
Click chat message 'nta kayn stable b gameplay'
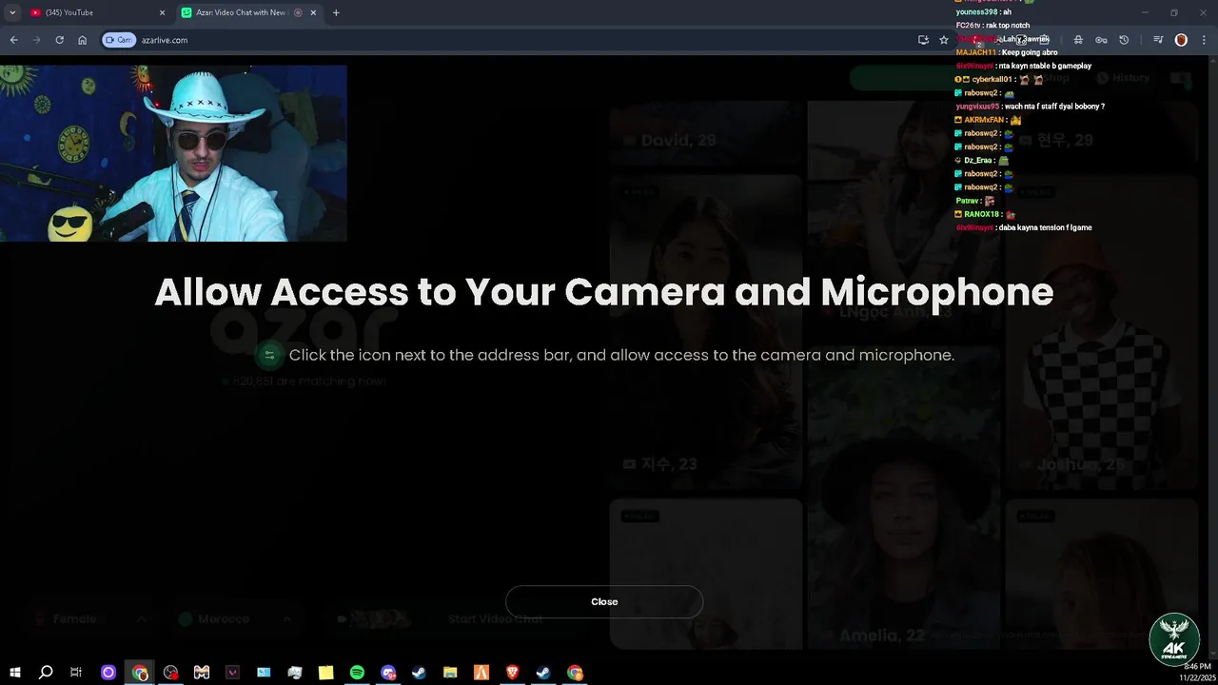click(1045, 66)
